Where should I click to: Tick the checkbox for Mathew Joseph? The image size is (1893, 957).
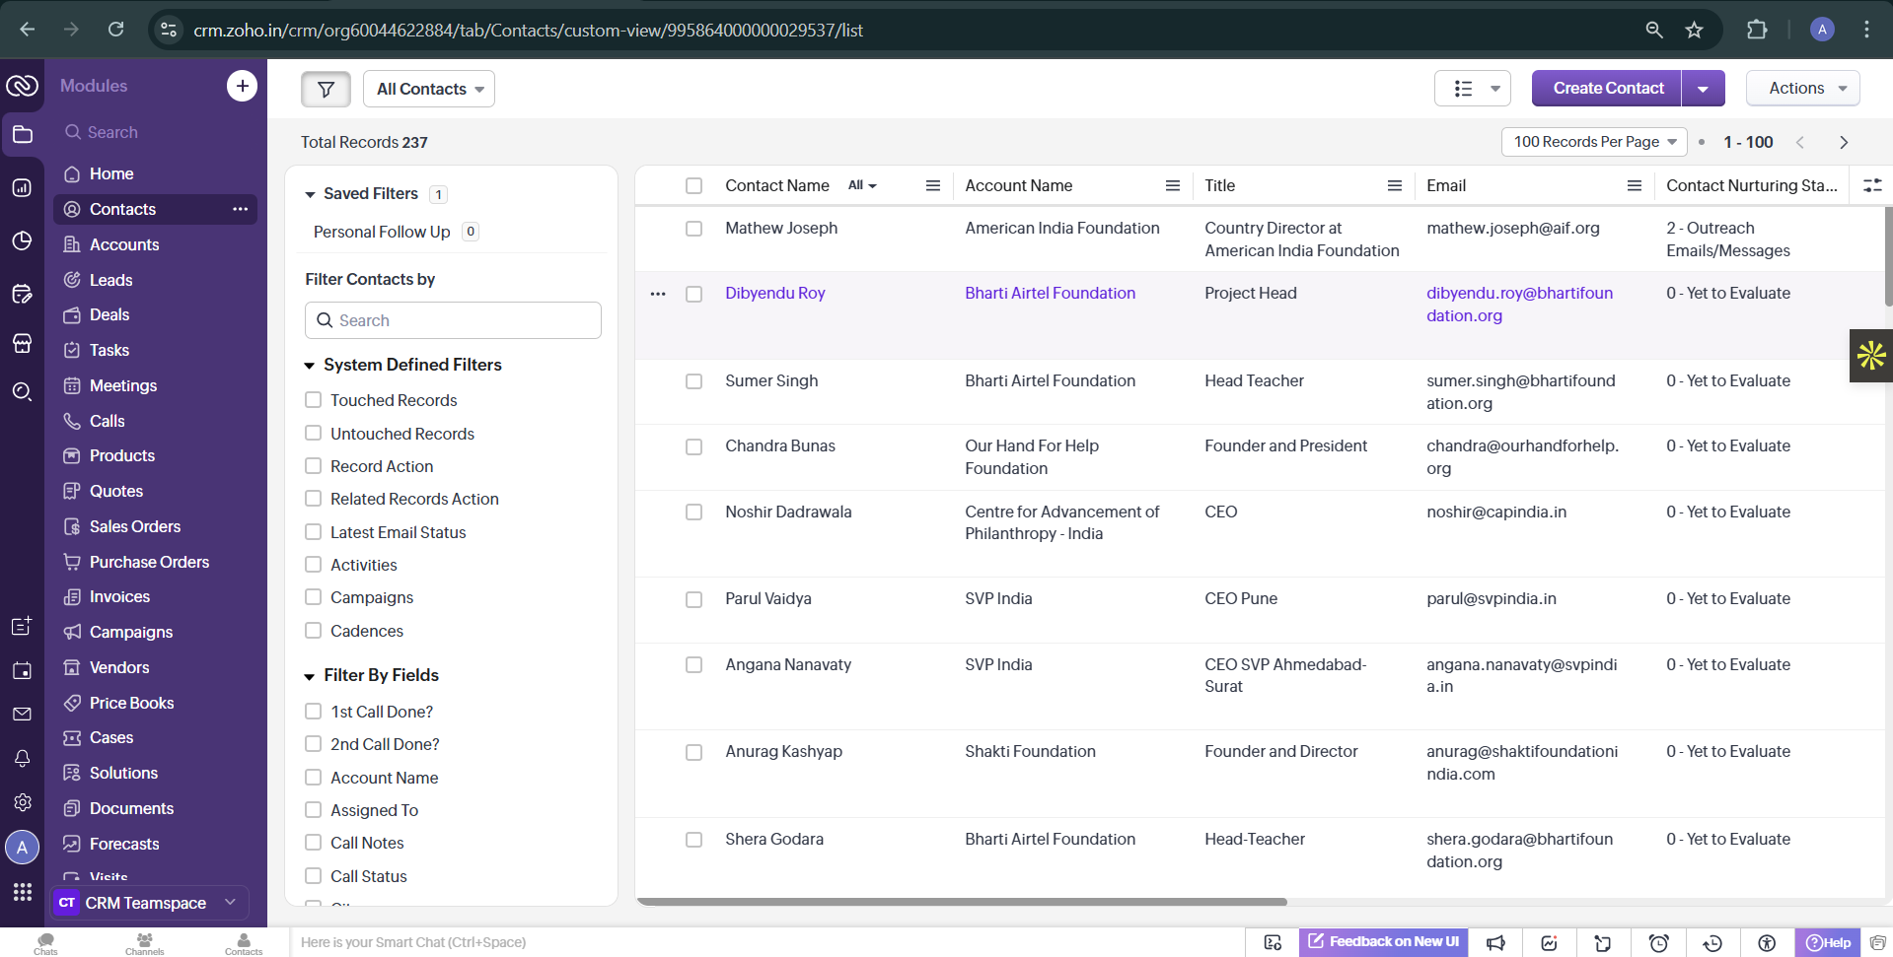693,229
